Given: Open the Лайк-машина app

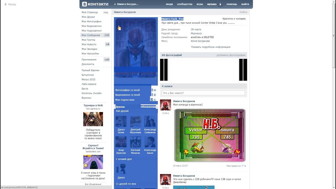Looking at the screenshot, I should pos(89,84).
